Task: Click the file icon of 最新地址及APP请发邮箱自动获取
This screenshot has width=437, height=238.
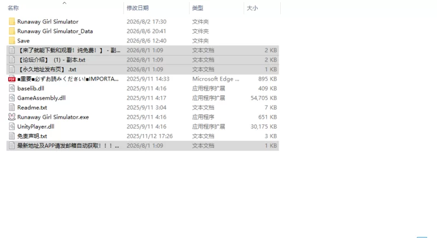Action: [x=11, y=145]
